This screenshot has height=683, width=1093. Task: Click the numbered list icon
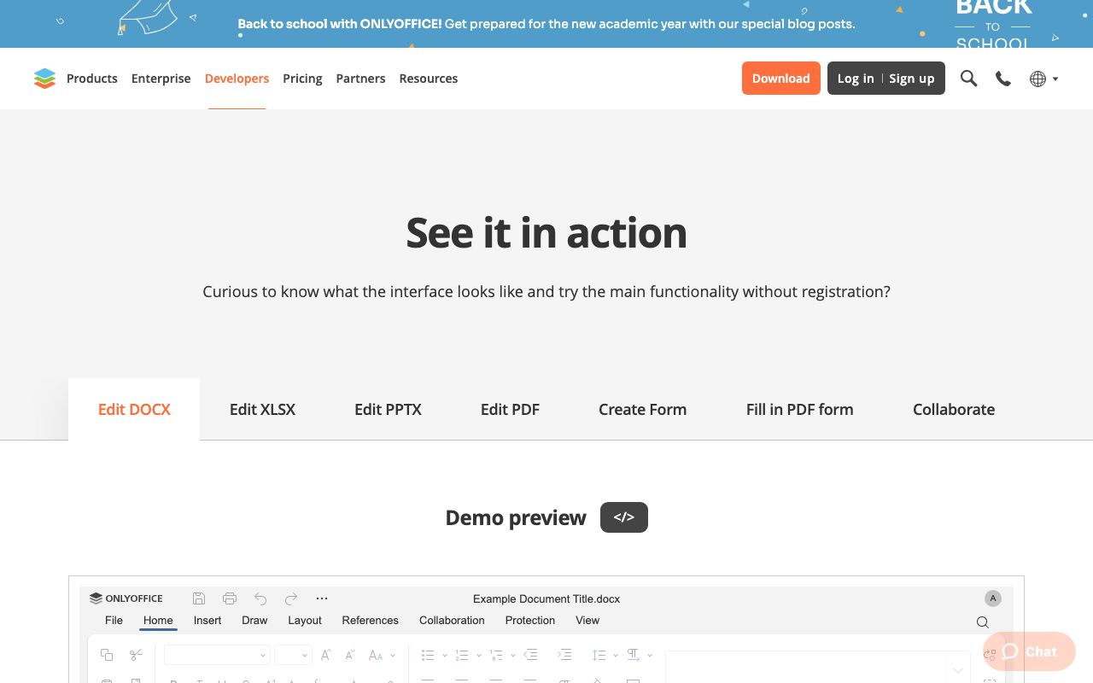click(462, 655)
